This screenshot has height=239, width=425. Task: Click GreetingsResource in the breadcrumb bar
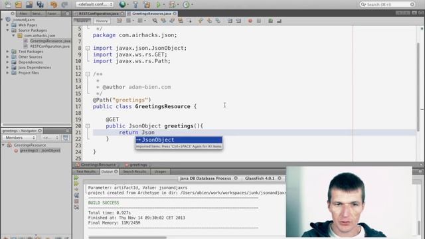(98, 165)
